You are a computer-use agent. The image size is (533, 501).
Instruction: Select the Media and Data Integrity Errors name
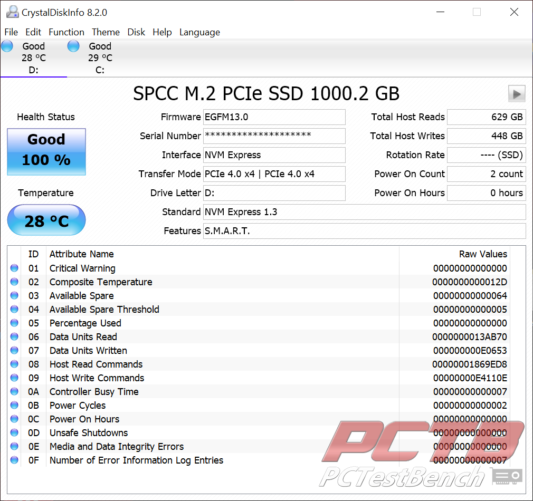[x=117, y=447]
